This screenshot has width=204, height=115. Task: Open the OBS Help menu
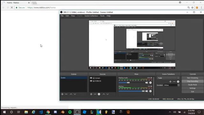tap(108, 16)
